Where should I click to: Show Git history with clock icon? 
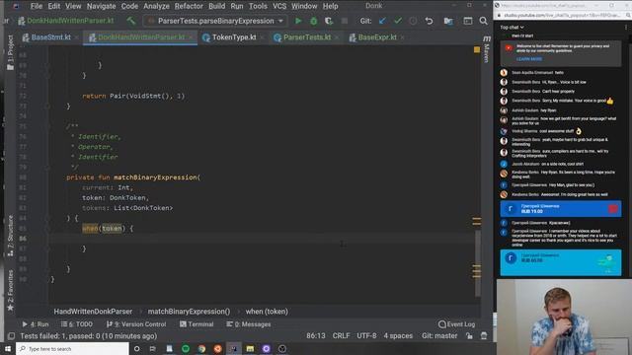click(413, 21)
